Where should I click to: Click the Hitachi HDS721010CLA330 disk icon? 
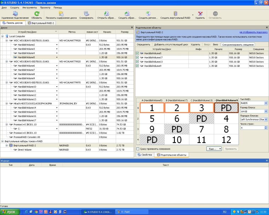[x=11, y=103]
